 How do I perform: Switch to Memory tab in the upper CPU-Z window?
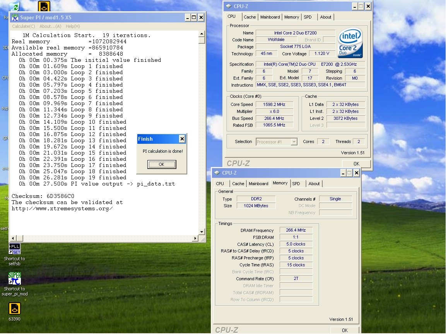[x=292, y=17]
